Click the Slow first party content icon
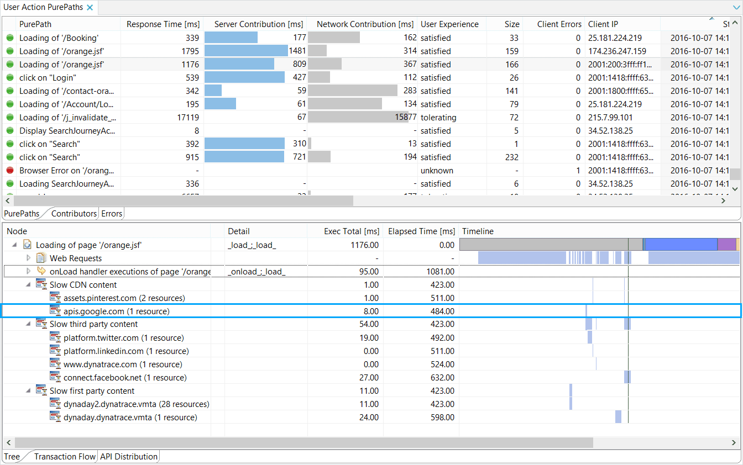Viewport: 743px width, 465px height. (41, 390)
